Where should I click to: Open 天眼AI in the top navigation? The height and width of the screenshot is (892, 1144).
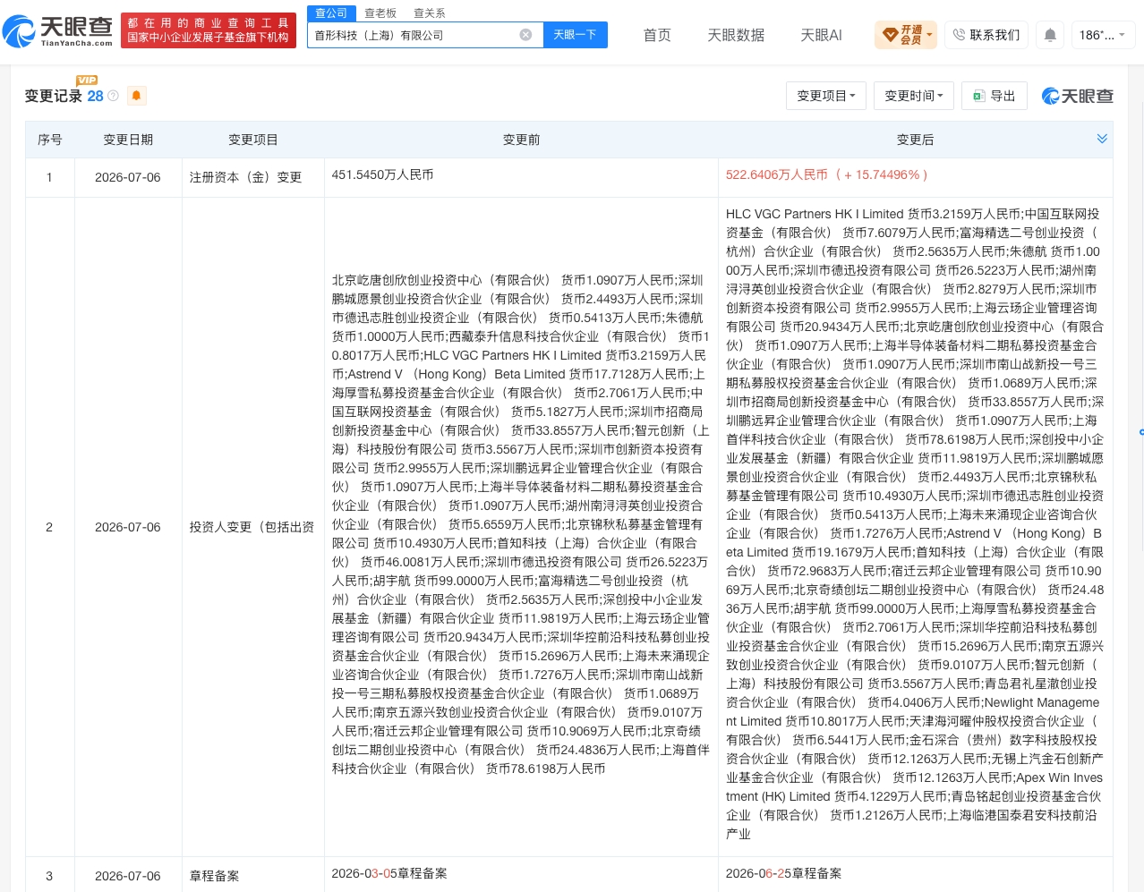(821, 35)
